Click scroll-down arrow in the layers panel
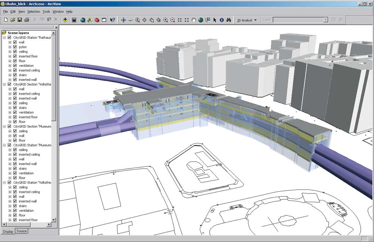Image resolution: width=374 pixels, height=242 pixels. 54,220
